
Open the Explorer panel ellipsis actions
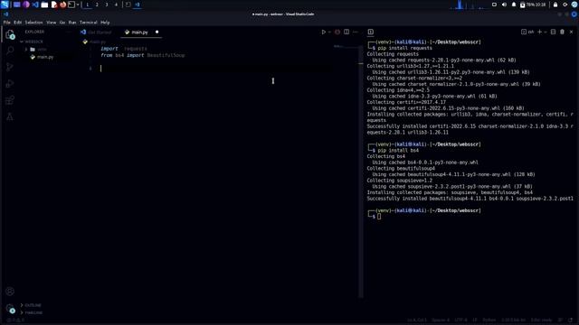[x=69, y=32]
